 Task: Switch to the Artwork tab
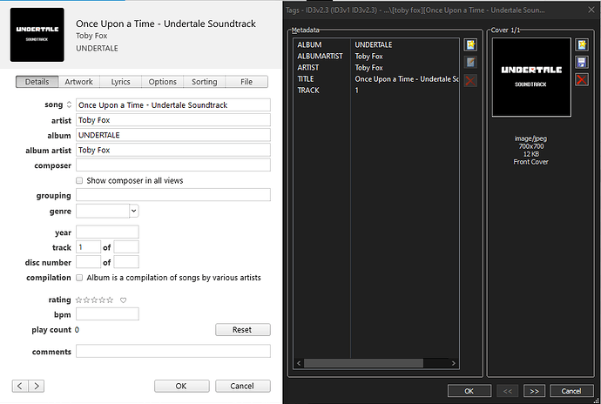click(78, 82)
